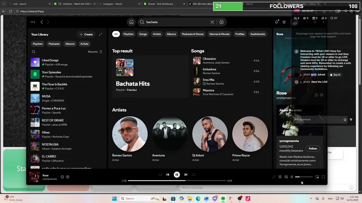Filter search results by Audiobooks

258,34
